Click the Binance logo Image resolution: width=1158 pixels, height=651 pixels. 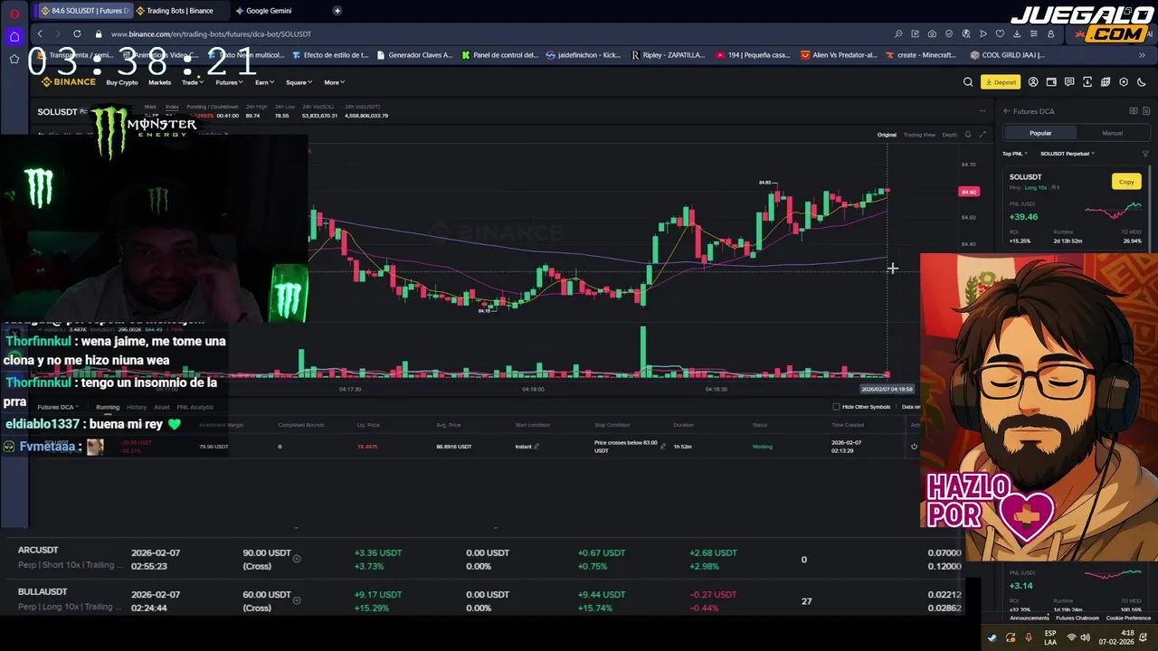[x=68, y=81]
